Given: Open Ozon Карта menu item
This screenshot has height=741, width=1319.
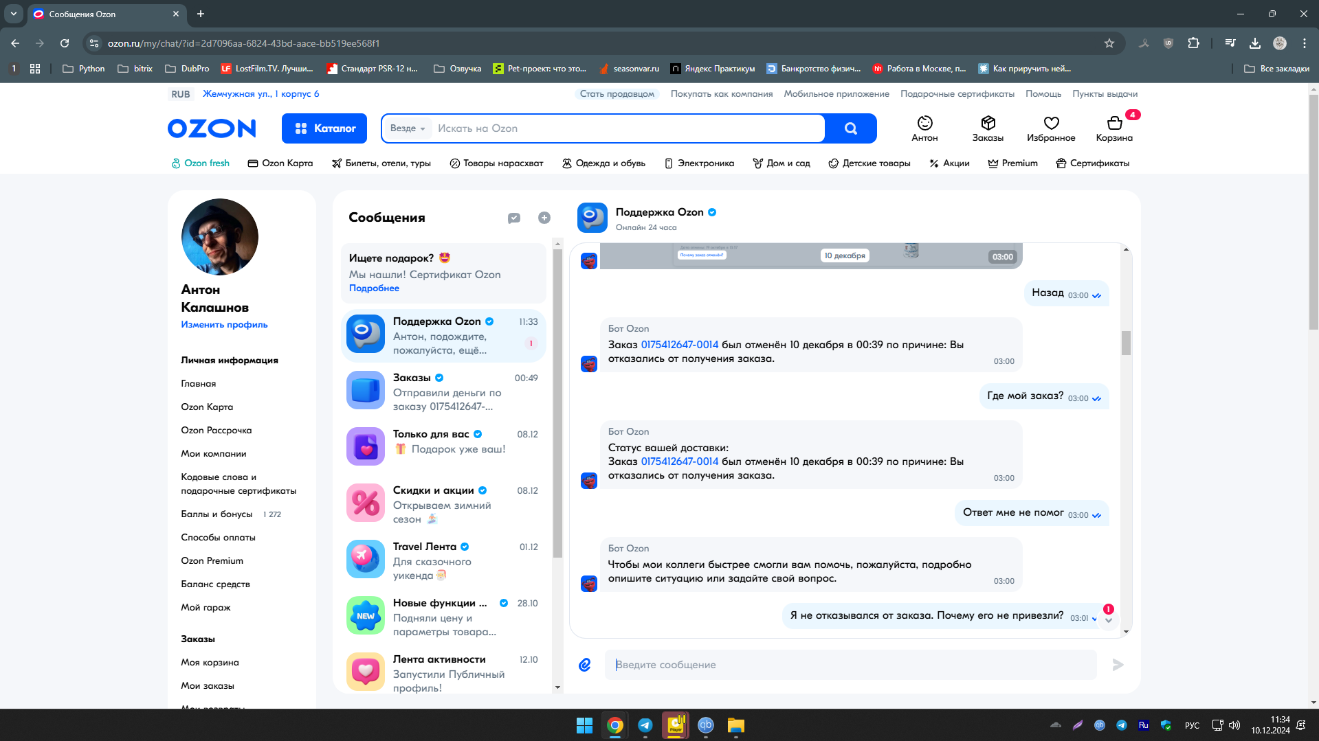Looking at the screenshot, I should click(x=280, y=163).
